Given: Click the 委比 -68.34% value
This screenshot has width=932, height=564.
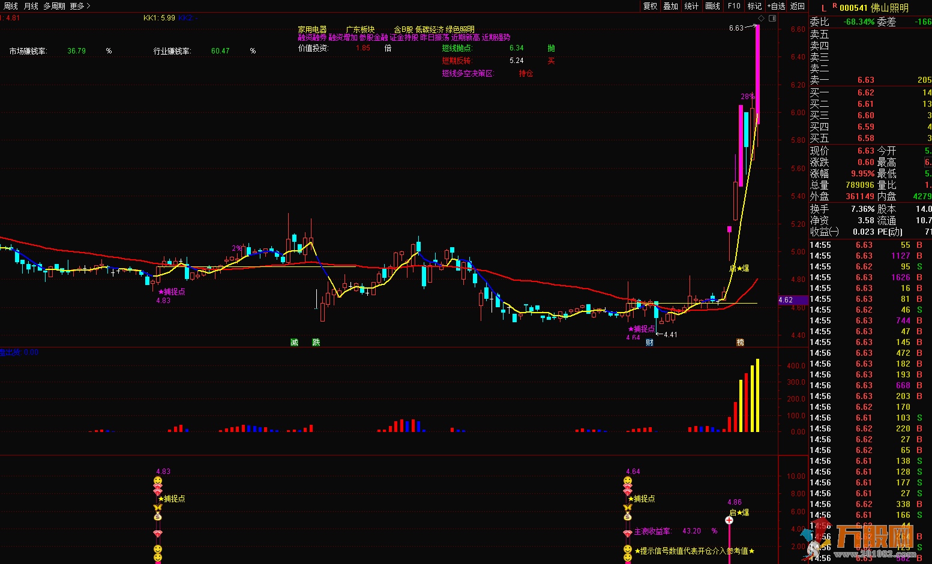Looking at the screenshot, I should (x=859, y=22).
